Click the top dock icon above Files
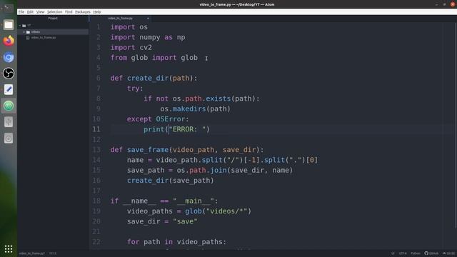The width and height of the screenshot is (457, 257). (9, 9)
